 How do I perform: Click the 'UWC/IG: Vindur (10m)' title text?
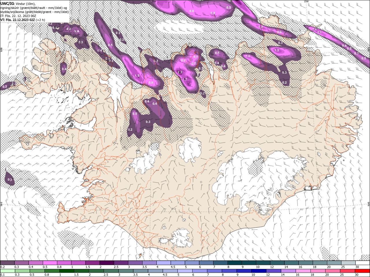pyautogui.click(x=18, y=3)
